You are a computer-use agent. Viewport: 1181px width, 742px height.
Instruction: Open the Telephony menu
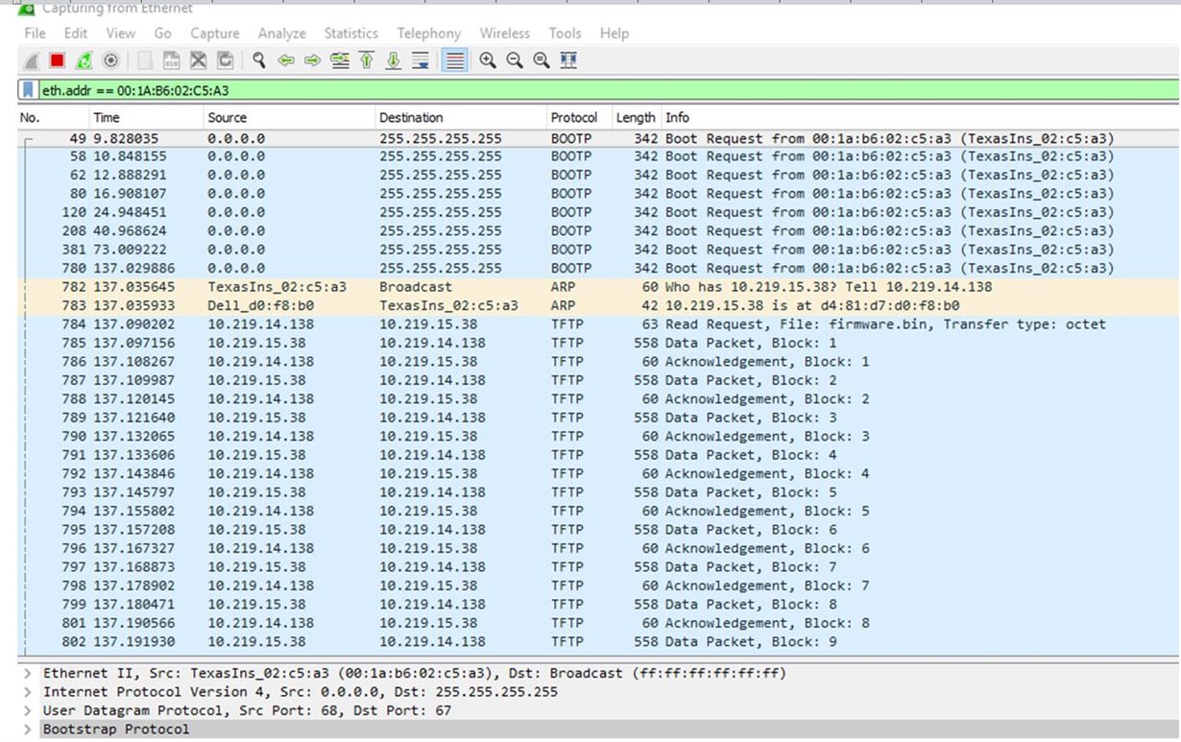429,34
